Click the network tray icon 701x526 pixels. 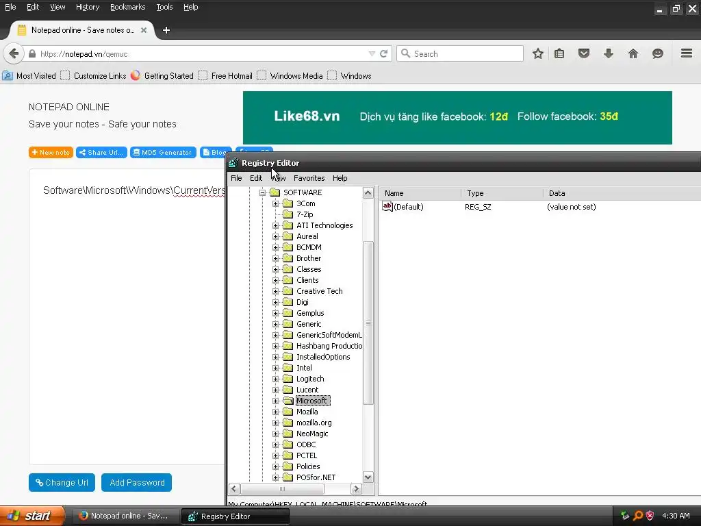coord(625,516)
